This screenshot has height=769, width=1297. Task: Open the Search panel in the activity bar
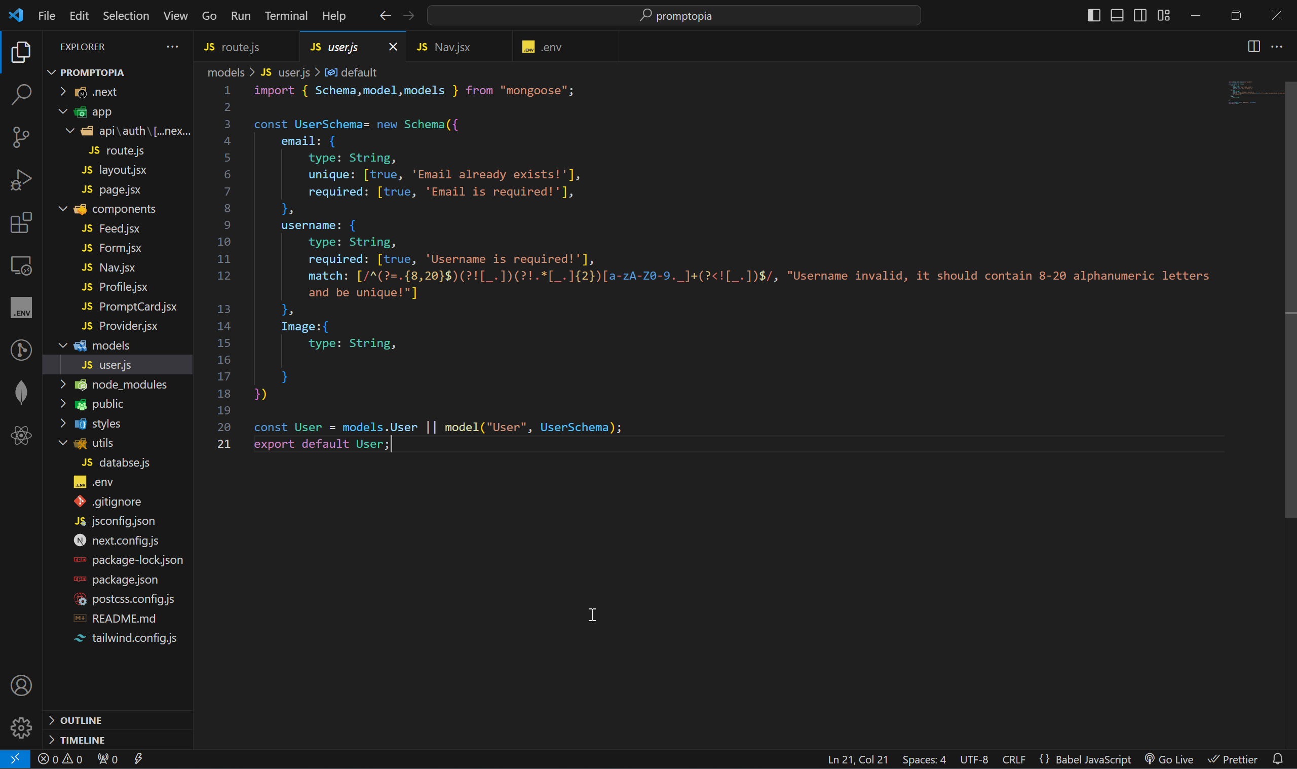coord(21,94)
